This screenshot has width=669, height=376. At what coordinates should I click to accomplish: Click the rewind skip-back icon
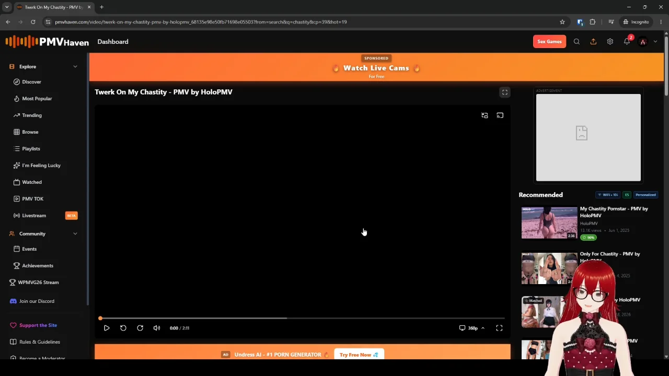pos(123,328)
